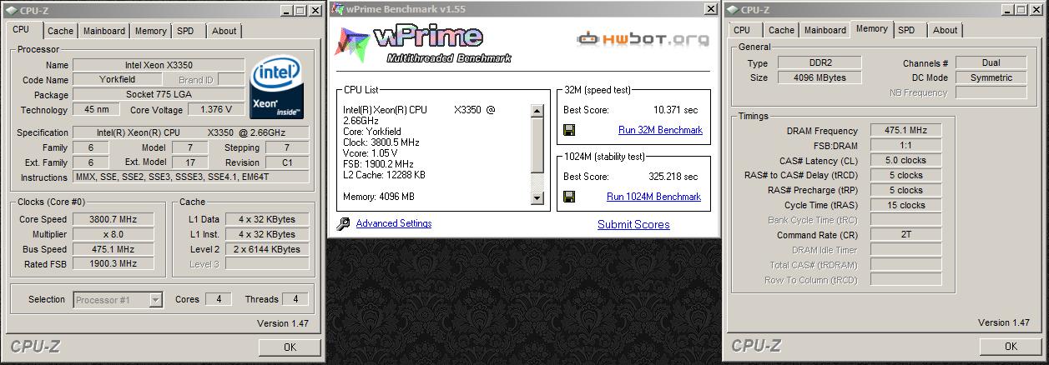Click the 32M Best Score 10.371 sec
The image size is (1049, 365).
click(x=675, y=110)
